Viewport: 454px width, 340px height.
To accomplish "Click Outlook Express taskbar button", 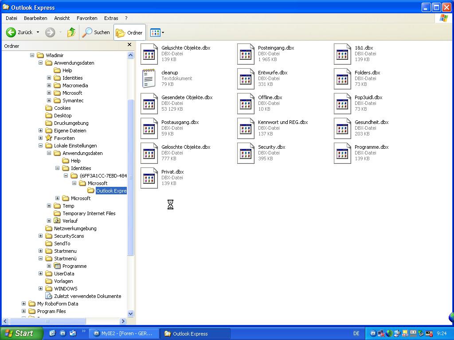I will 195,333.
